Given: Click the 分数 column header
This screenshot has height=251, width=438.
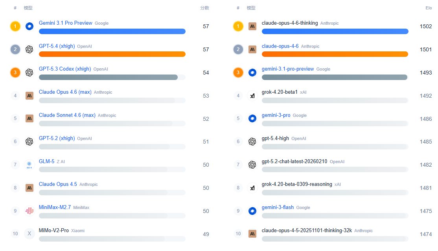Looking at the screenshot, I should pyautogui.click(x=204, y=8).
